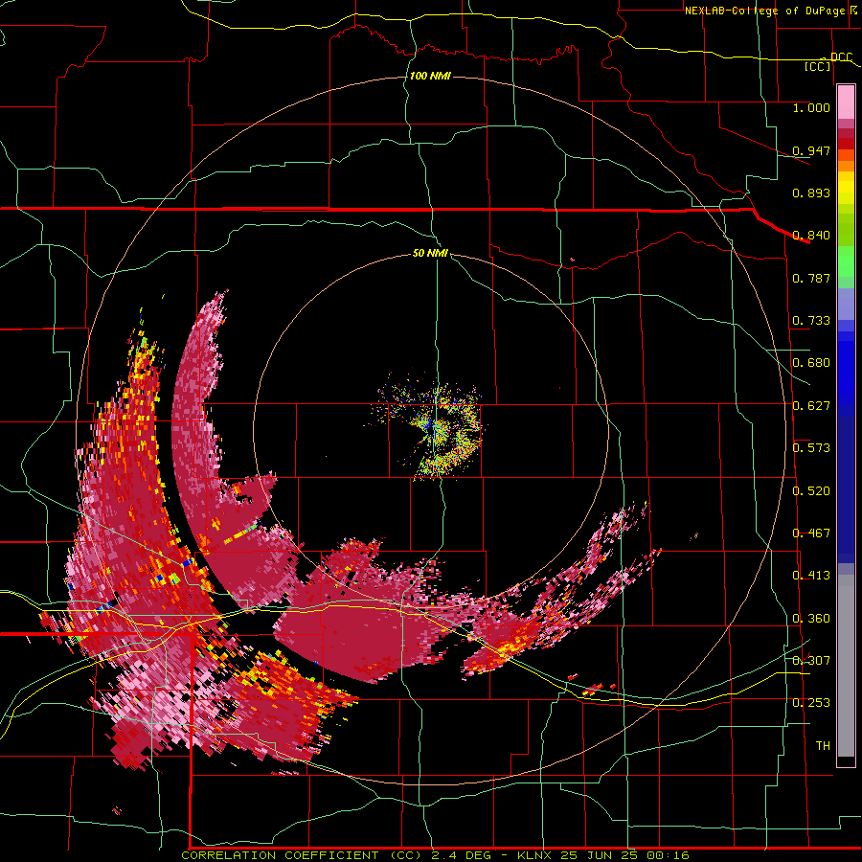The height and width of the screenshot is (862, 862).
Task: Click the 0.840 scale value
Action: pyautogui.click(x=811, y=236)
